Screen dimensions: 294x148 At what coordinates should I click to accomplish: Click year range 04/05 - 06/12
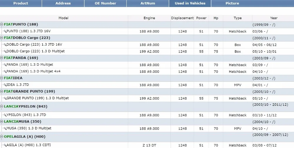[x=264, y=45]
